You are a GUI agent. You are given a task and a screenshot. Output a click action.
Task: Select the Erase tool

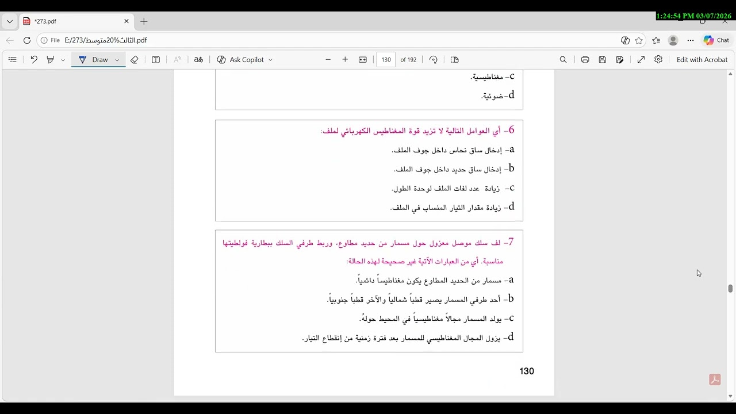135,60
